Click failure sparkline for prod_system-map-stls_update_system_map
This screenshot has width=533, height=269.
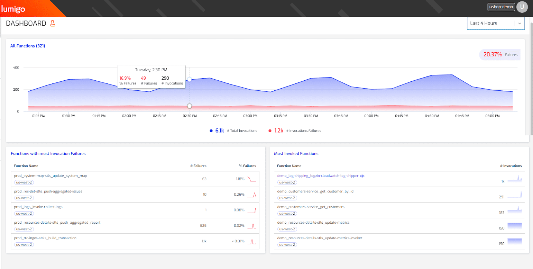(252, 179)
